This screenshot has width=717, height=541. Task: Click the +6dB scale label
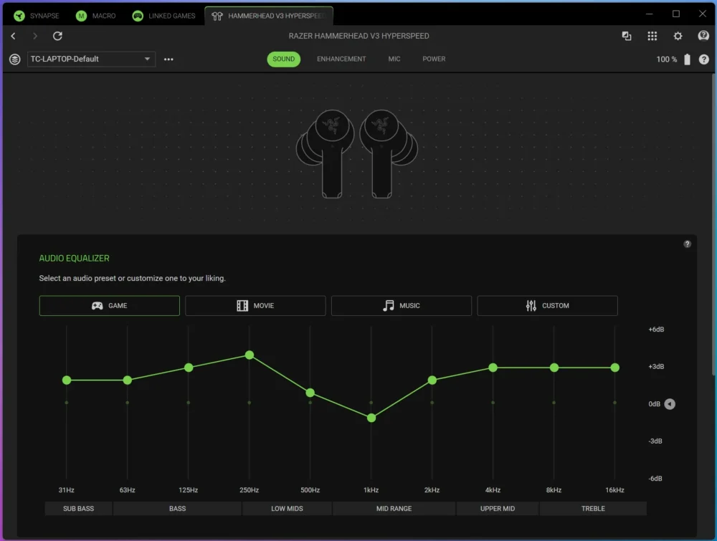pos(656,330)
